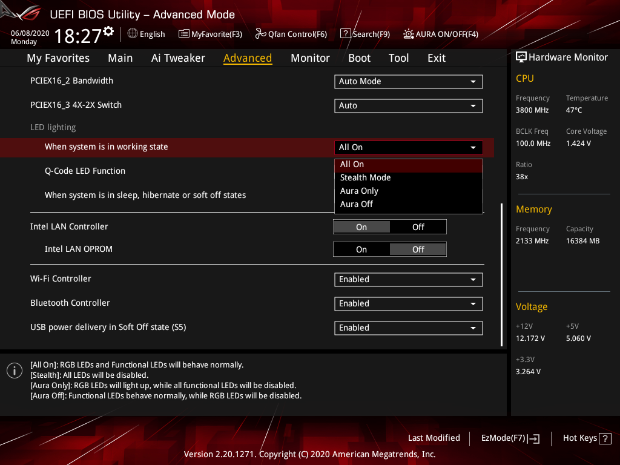
Task: Switch to My Favorites tab
Action: tap(58, 58)
